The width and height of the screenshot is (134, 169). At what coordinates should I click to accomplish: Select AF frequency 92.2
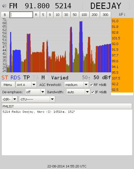click(122, 84)
